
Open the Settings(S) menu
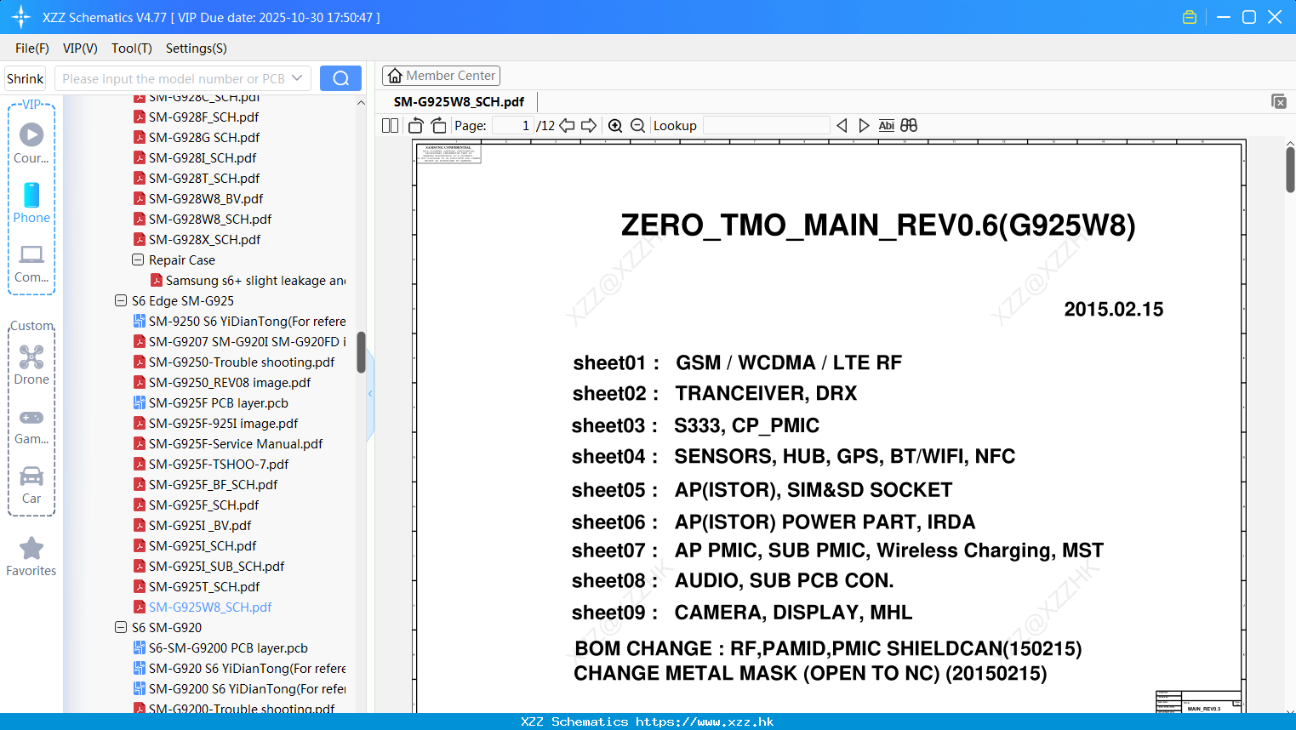coord(197,48)
